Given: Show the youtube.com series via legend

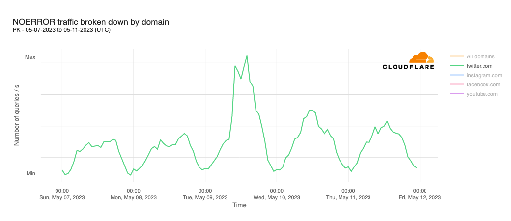Looking at the screenshot, I should [482, 94].
